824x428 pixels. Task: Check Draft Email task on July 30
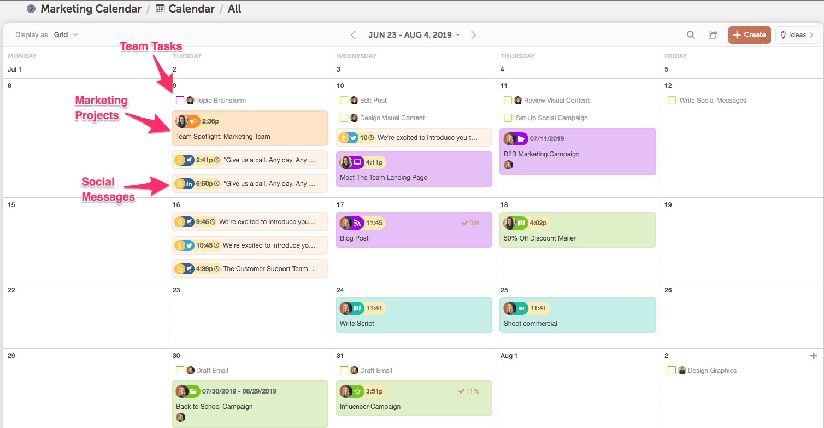point(180,371)
